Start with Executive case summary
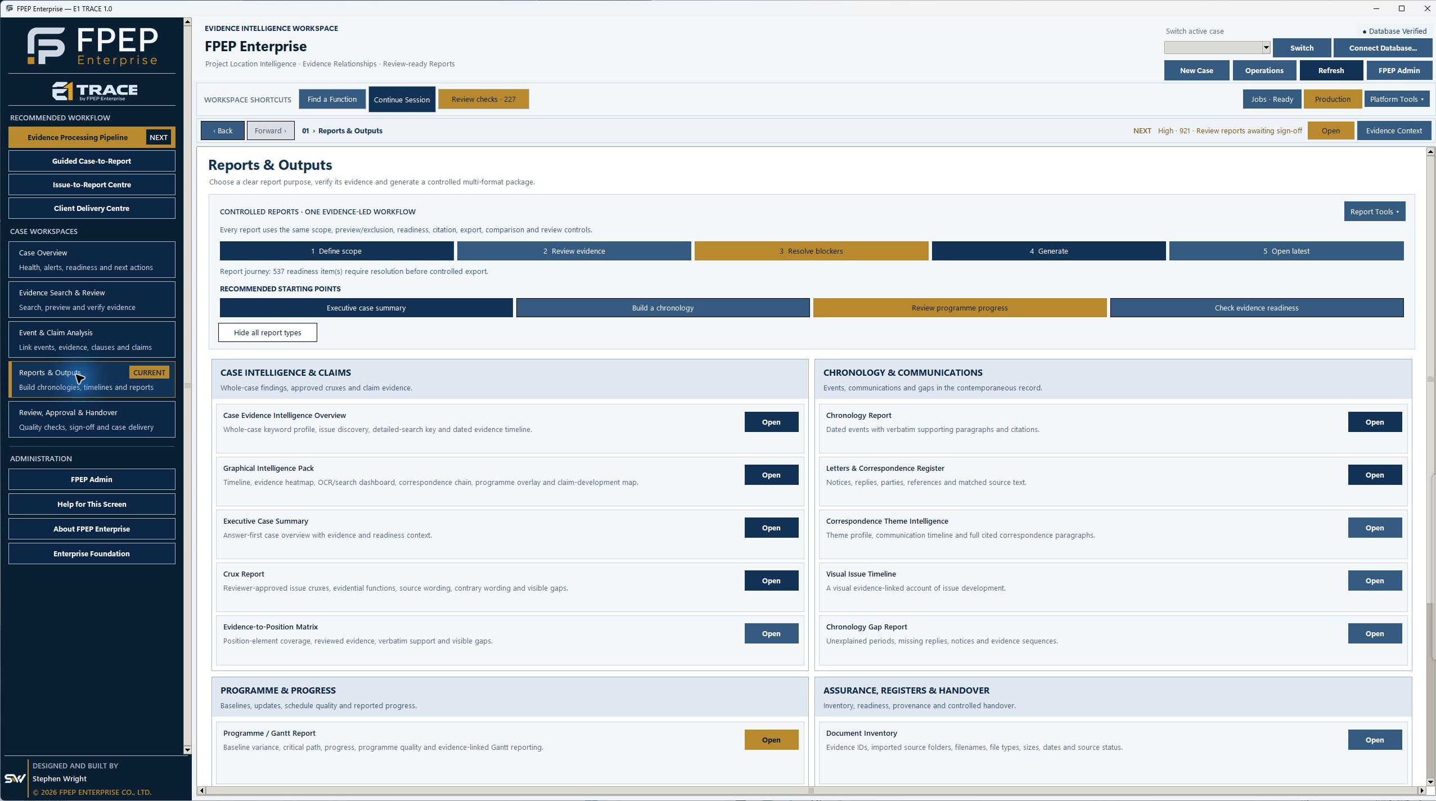The width and height of the screenshot is (1436, 801). (366, 308)
